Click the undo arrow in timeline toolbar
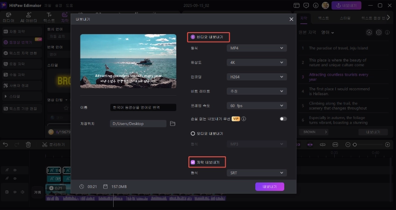 (6, 145)
